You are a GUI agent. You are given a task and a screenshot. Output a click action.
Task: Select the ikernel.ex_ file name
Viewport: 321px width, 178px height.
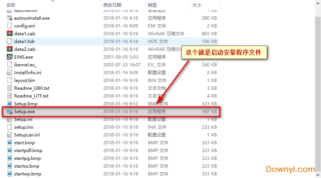click(x=25, y=65)
